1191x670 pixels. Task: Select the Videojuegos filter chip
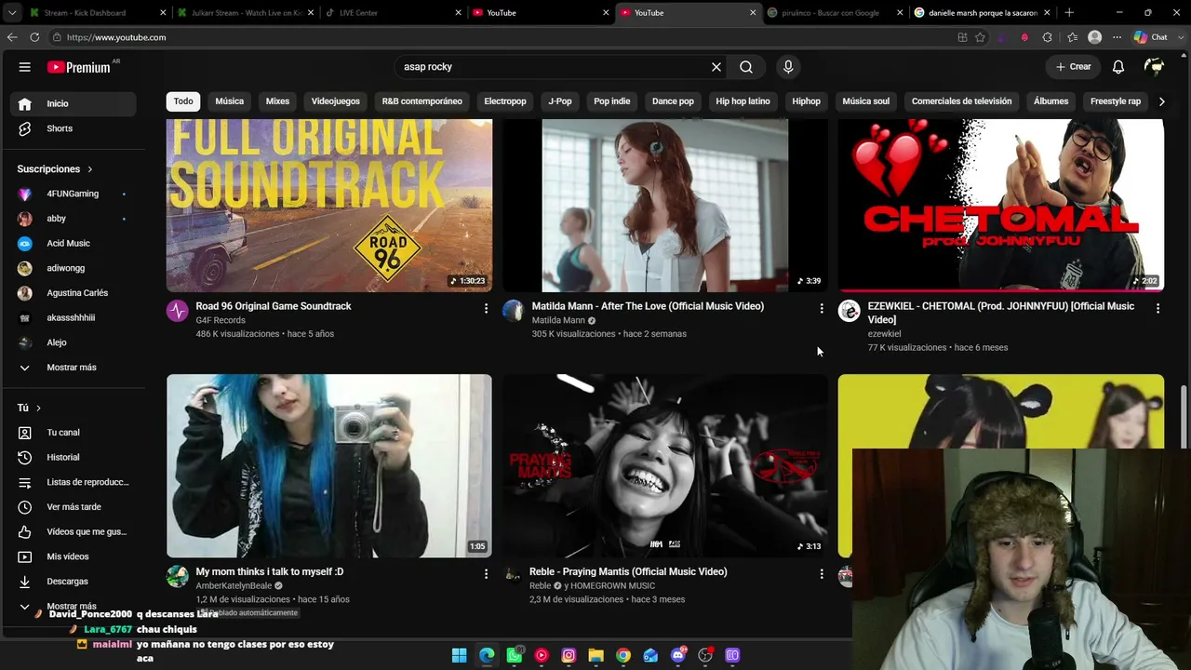click(x=335, y=101)
